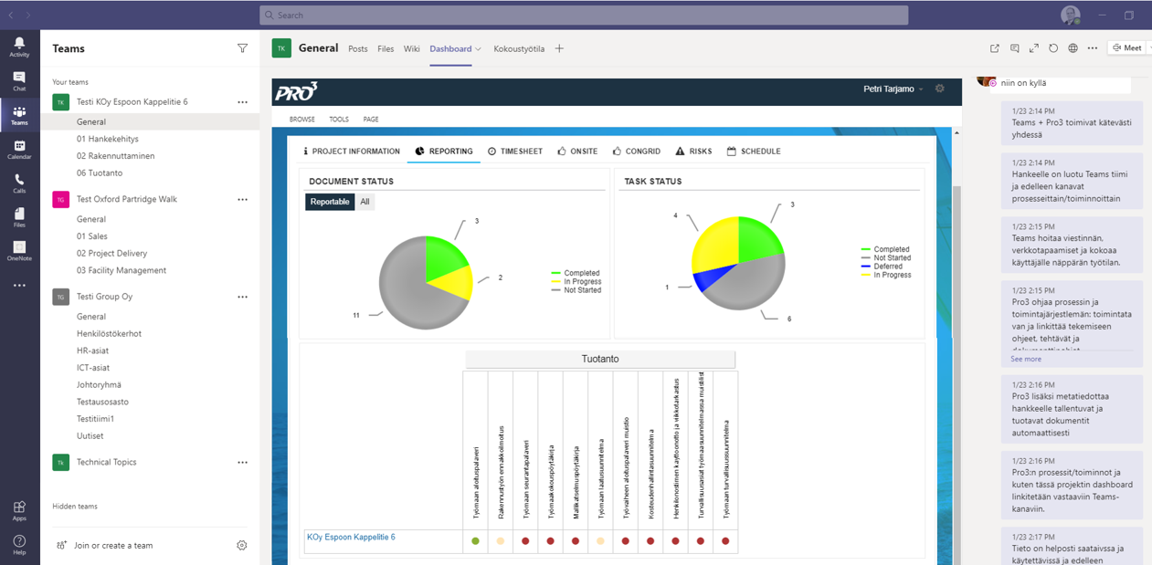Open more options for Technical Topics team

(242, 462)
